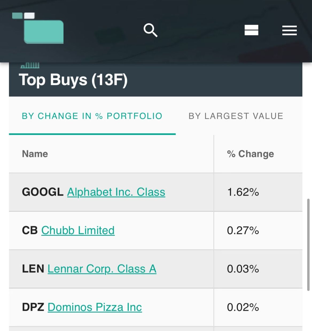312x331 pixels.
Task: Open search with the magnifier icon
Action: (x=150, y=30)
